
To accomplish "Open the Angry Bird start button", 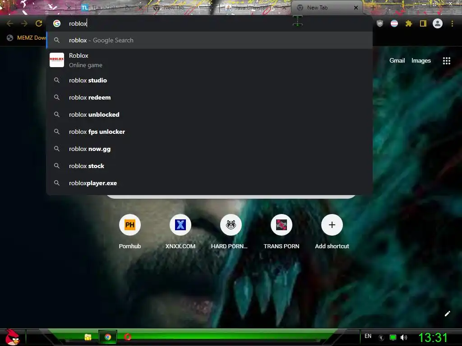I will click(12, 337).
